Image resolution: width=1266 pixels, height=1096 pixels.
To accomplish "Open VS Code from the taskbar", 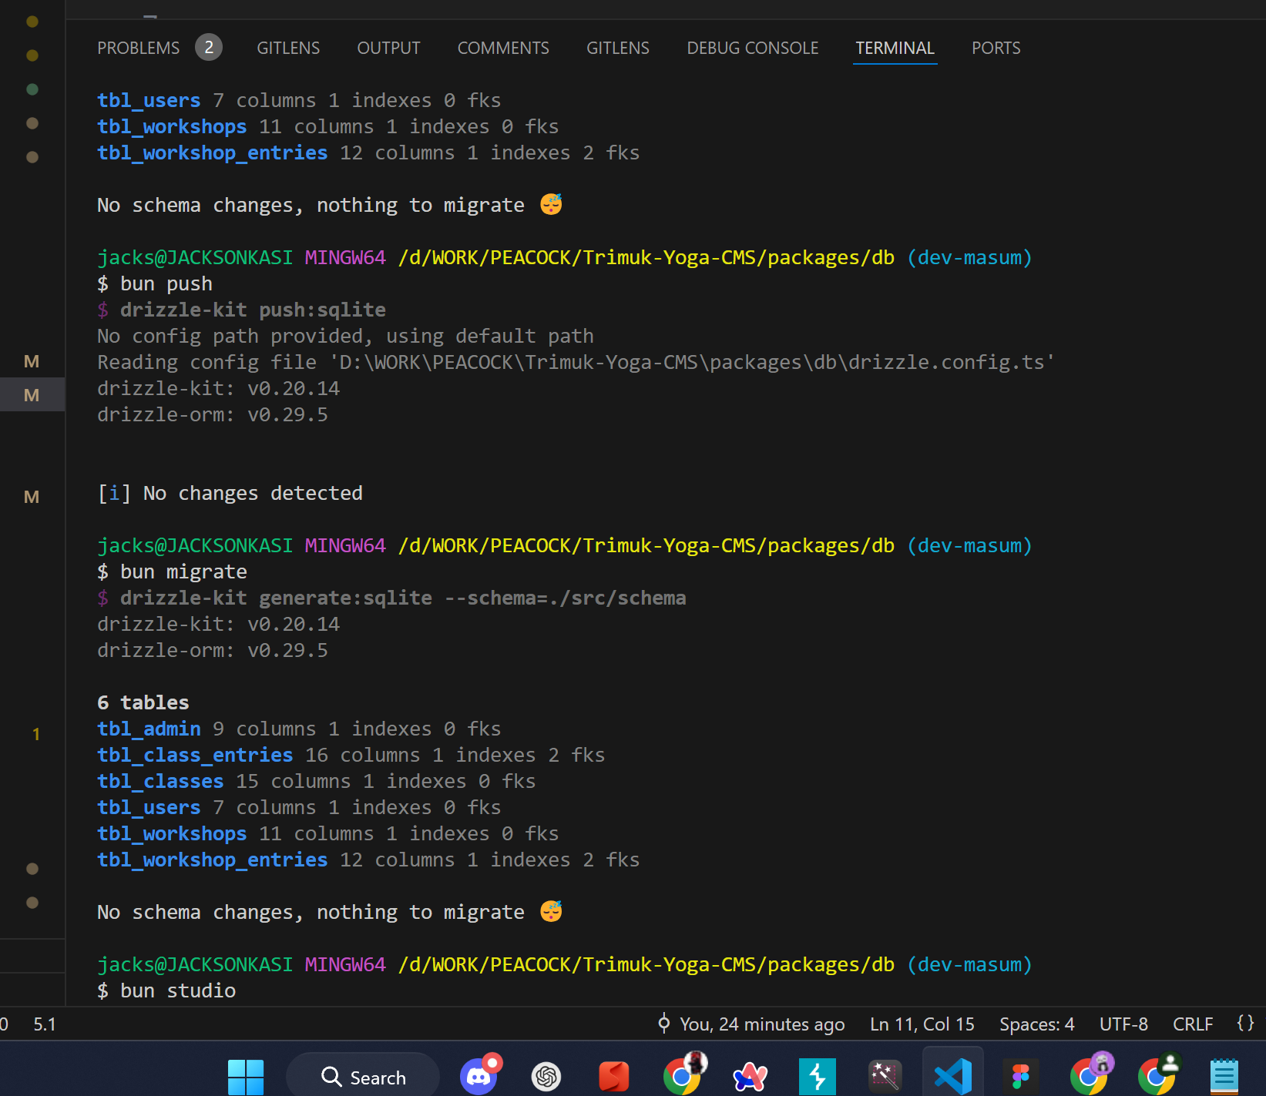I will point(952,1075).
